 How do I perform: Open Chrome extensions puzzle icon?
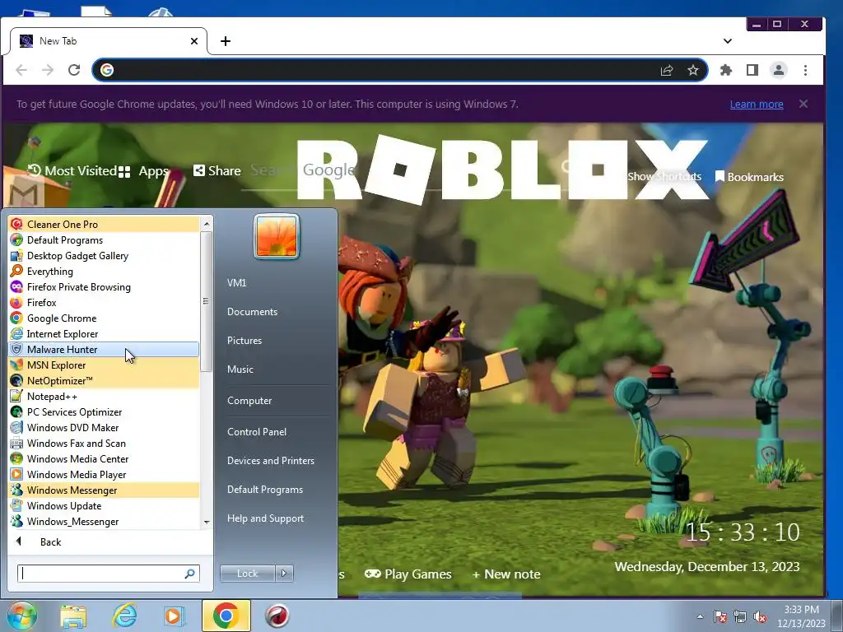click(x=726, y=70)
